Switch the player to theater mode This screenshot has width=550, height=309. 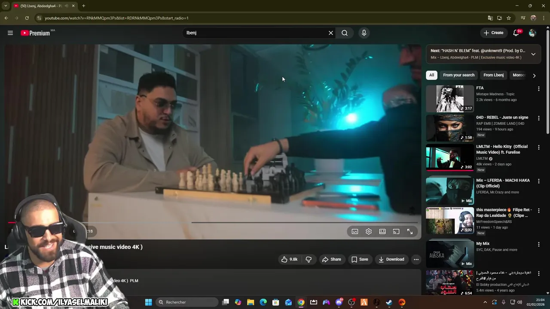(x=382, y=231)
